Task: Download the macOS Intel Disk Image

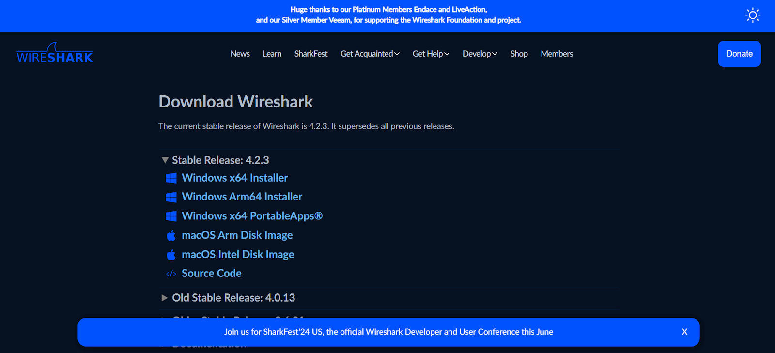Action: click(x=238, y=254)
